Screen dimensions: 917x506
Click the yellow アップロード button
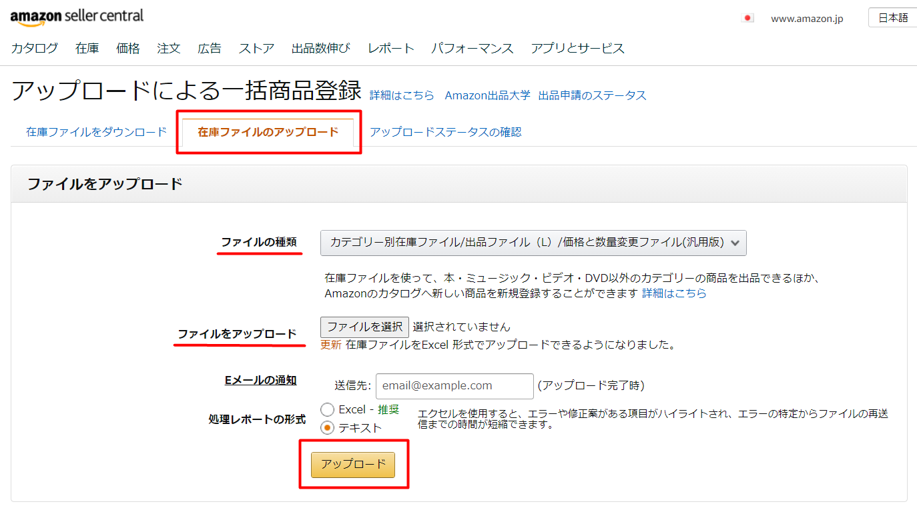pos(353,465)
